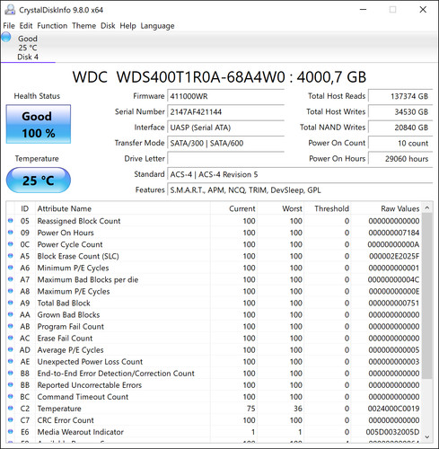This screenshot has width=439, height=449.
Task: Click the scroll up arrow of the attribute list
Action: [x=427, y=207]
